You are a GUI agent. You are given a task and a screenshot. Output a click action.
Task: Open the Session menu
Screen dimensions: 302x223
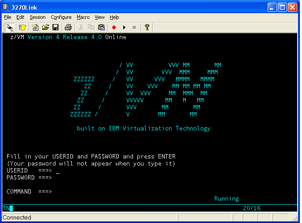pos(37,17)
